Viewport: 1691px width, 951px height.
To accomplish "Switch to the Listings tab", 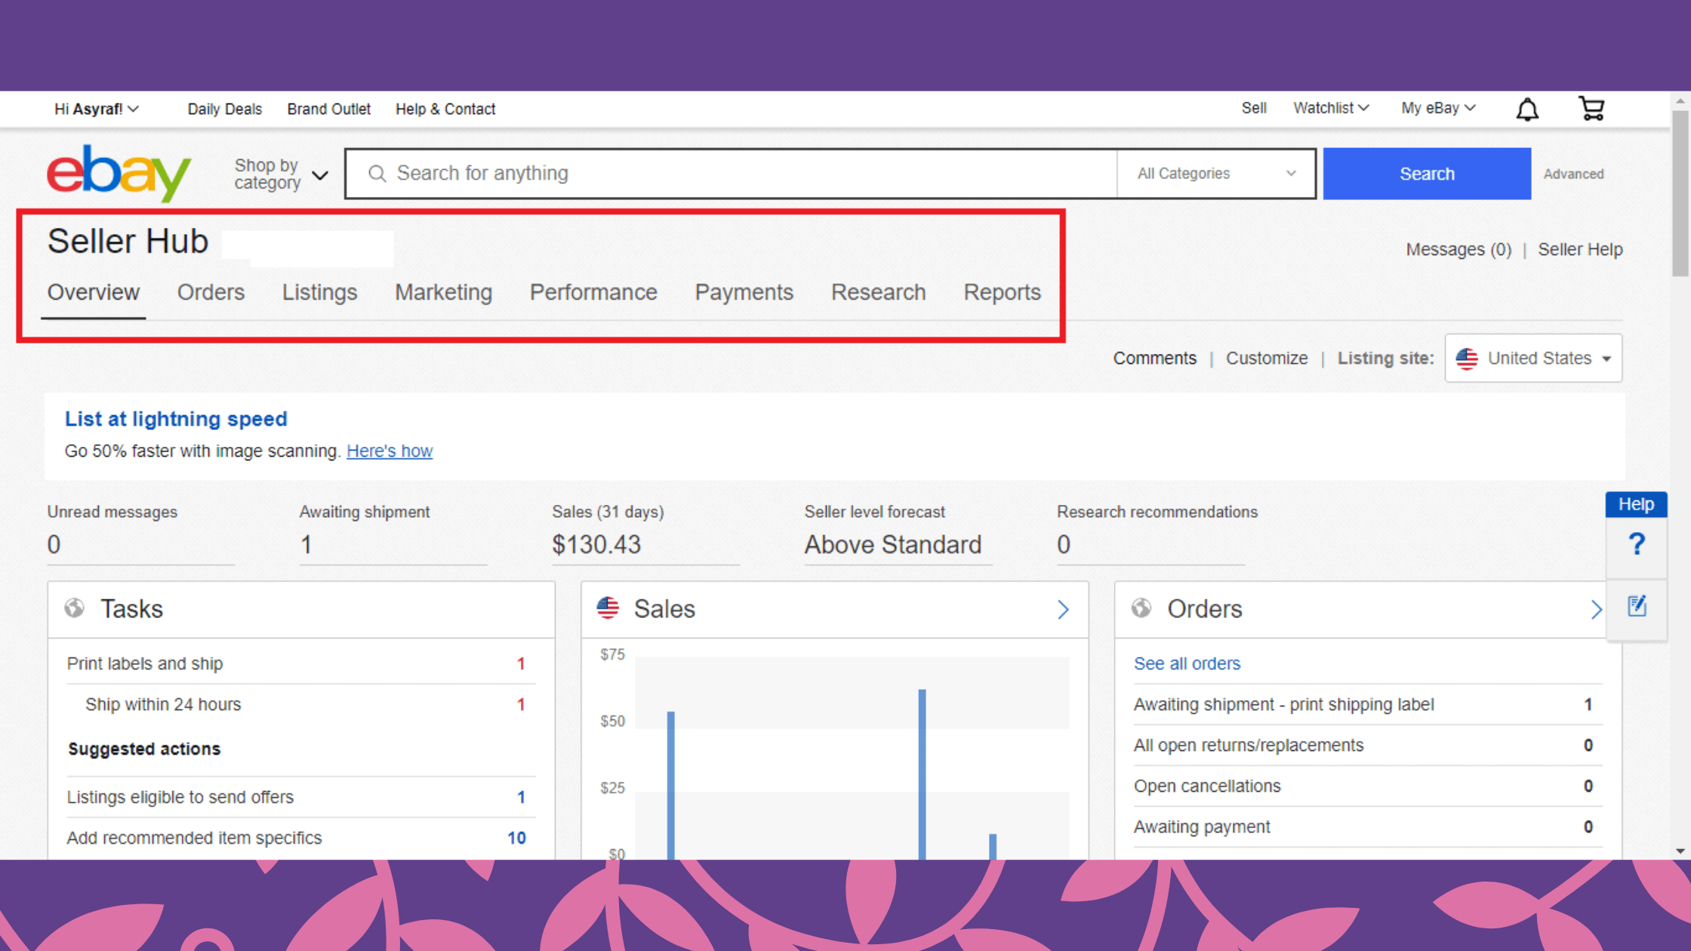I will (x=319, y=293).
